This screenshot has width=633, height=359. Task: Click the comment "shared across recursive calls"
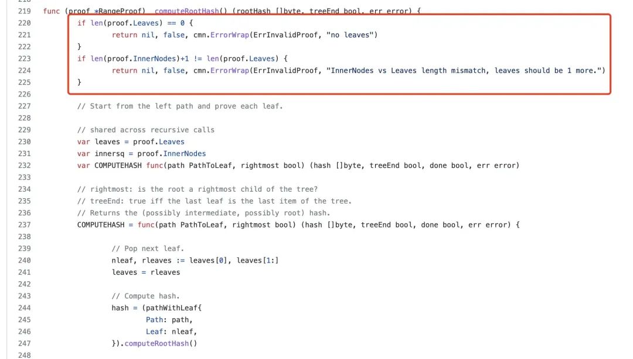tap(146, 130)
